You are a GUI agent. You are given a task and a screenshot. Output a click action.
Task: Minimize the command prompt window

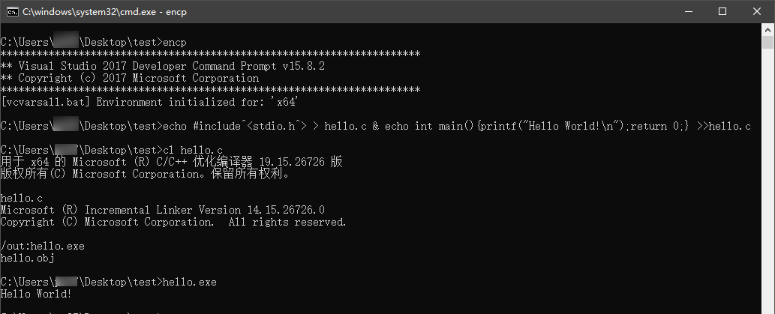click(688, 11)
